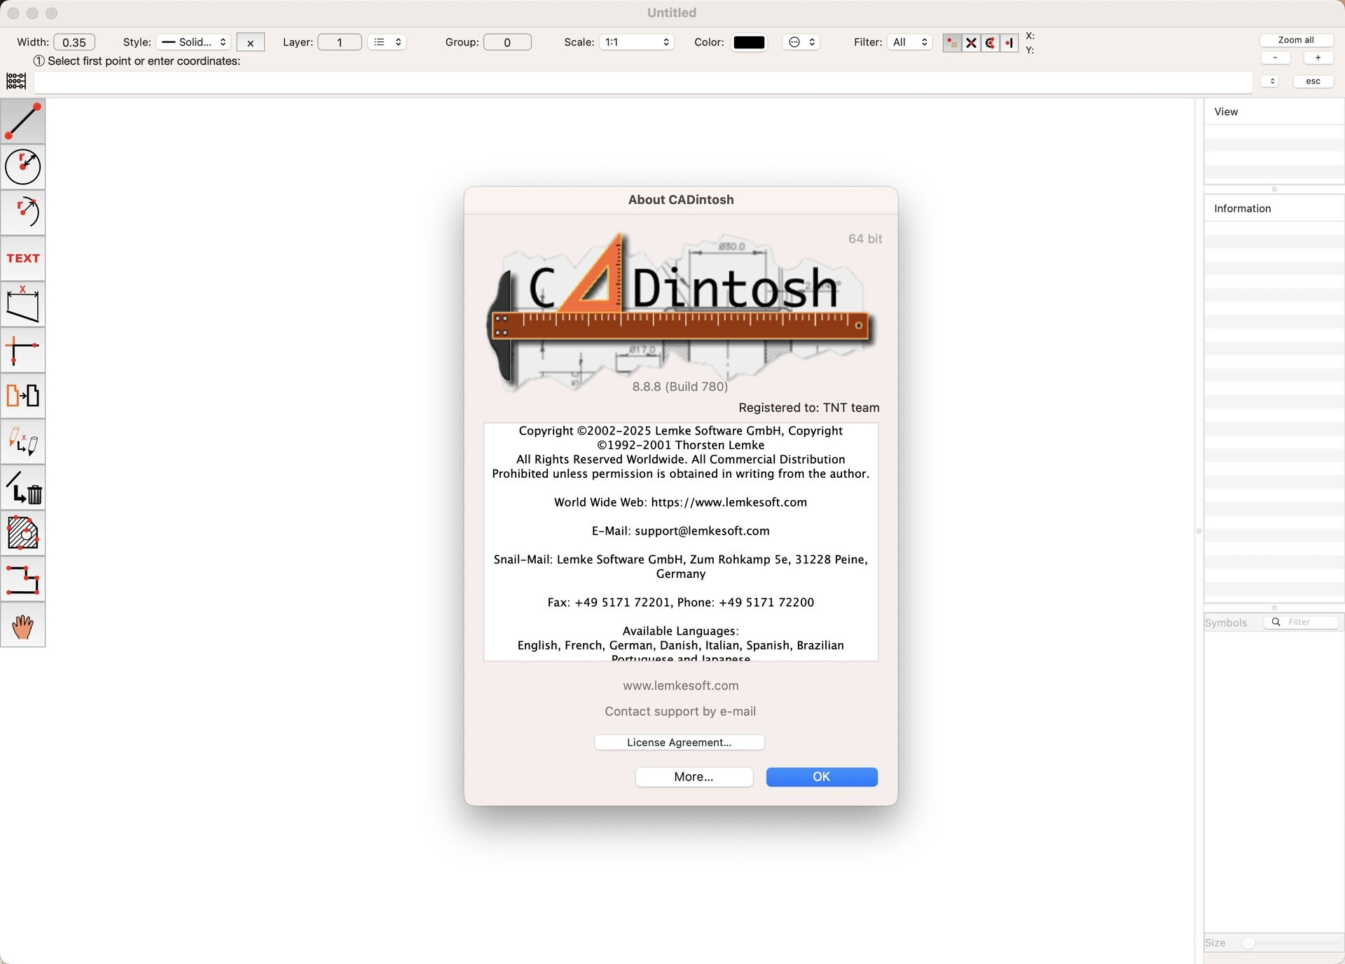Click 'Registered to: TNT team' text
This screenshot has width=1345, height=964.
click(x=809, y=408)
